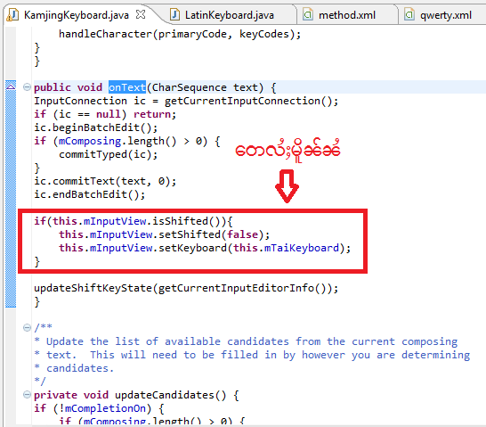This screenshot has height=427, width=486.
Task: Click the XML file icon on method.xml tab
Action: pos(307,14)
